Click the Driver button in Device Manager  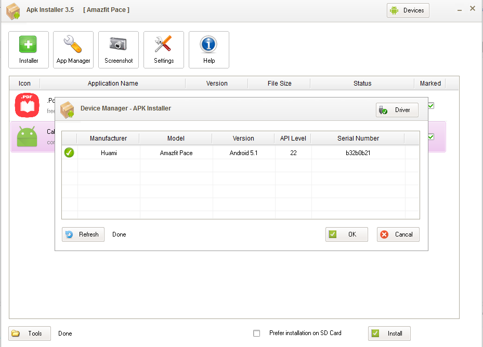(x=397, y=110)
